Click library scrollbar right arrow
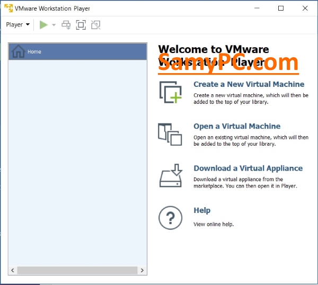The height and width of the screenshot is (285, 318). [142, 270]
